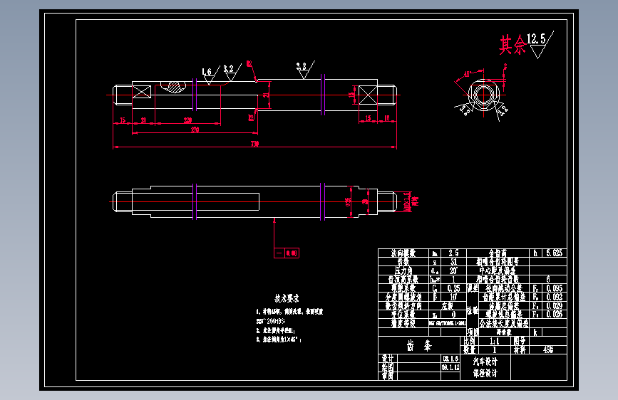This screenshot has height=400, width=618.
Task: Click the 12.5 roughness value beside 其余
Action: 536,38
